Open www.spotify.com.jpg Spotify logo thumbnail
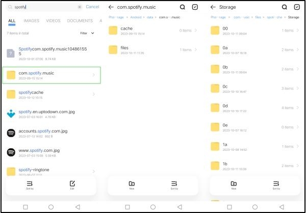This screenshot has width=306, height=213. (11, 152)
